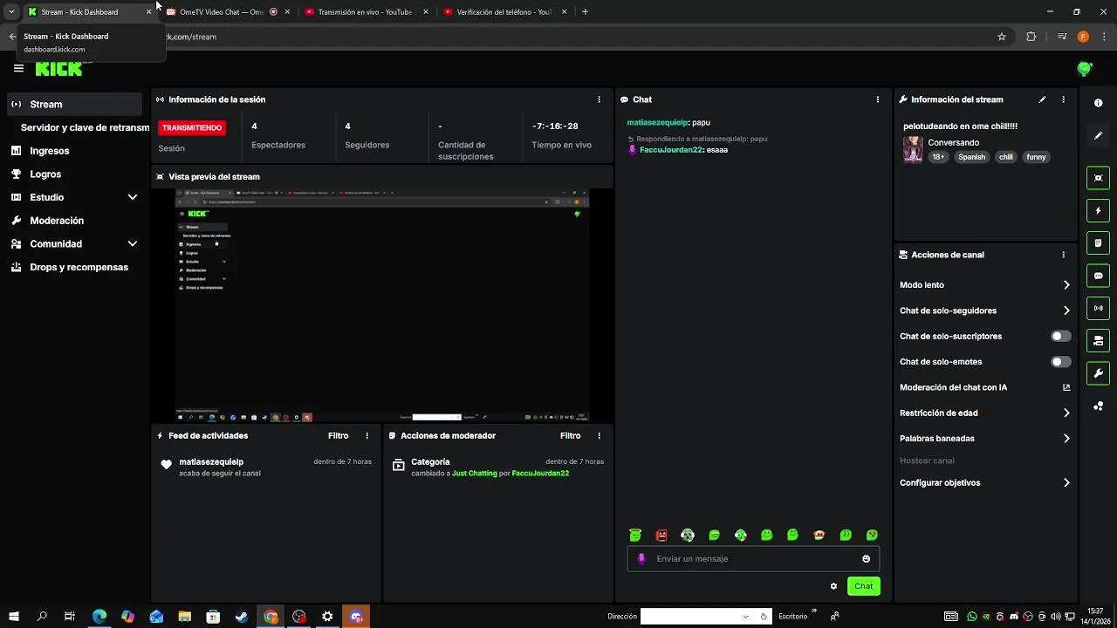Screen dimensions: 1117x628
Task: Click the purple microphone icon in message box
Action: (641, 559)
